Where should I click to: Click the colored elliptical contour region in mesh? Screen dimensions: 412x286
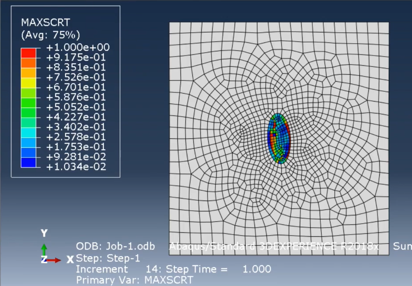coord(279,139)
